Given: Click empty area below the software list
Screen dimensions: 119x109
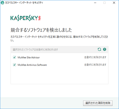Looking at the screenshot, I should pos(59,76).
